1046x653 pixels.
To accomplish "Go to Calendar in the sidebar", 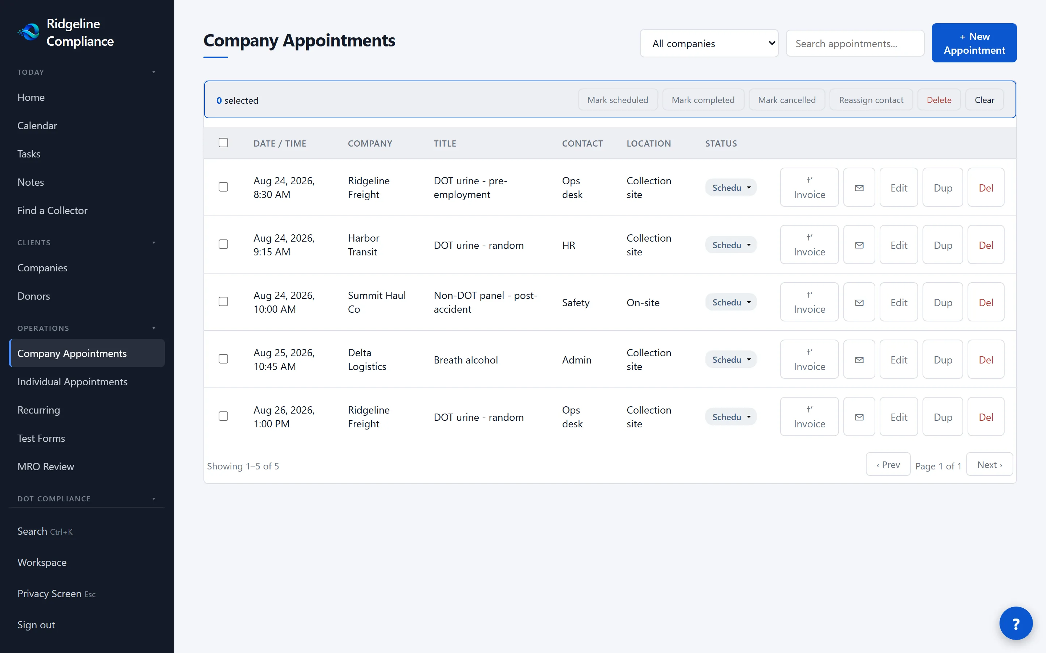I will coord(86,126).
